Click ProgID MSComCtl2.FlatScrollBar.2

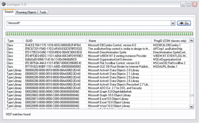click(169, 63)
